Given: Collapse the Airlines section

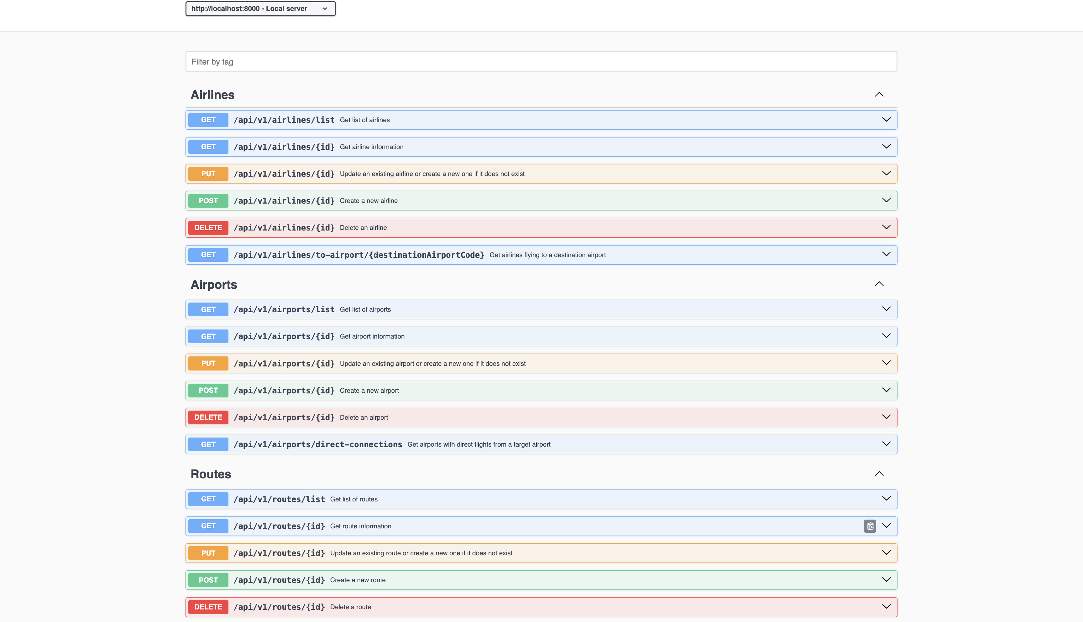Looking at the screenshot, I should 879,94.
